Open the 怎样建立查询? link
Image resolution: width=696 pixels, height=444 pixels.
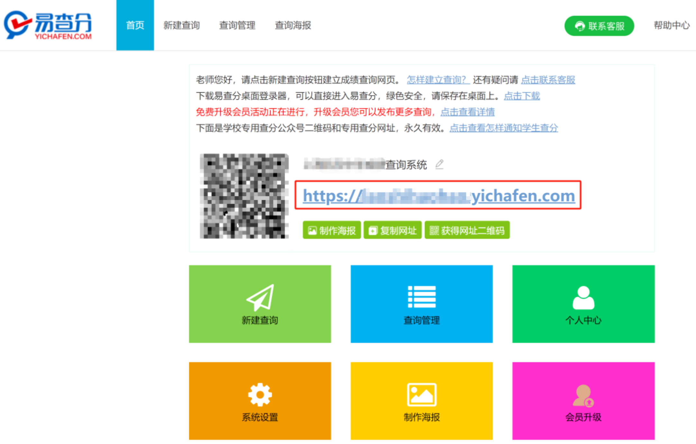click(438, 80)
